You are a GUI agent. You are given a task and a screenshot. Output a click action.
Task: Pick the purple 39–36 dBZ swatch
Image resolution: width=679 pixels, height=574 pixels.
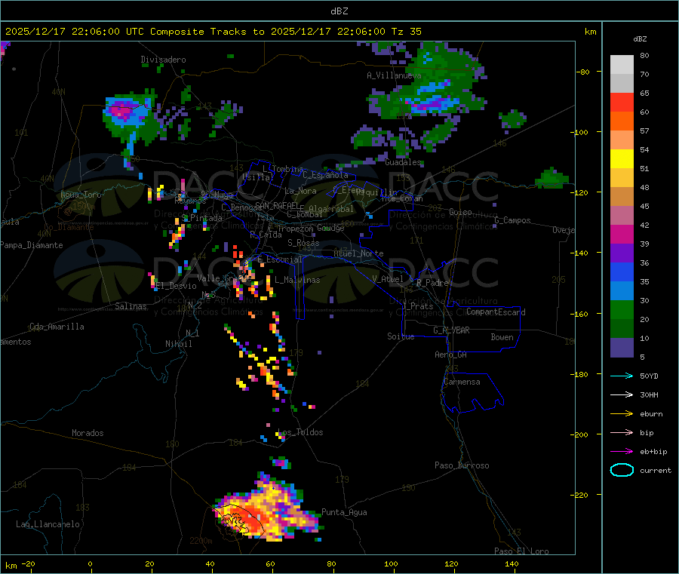tap(622, 253)
